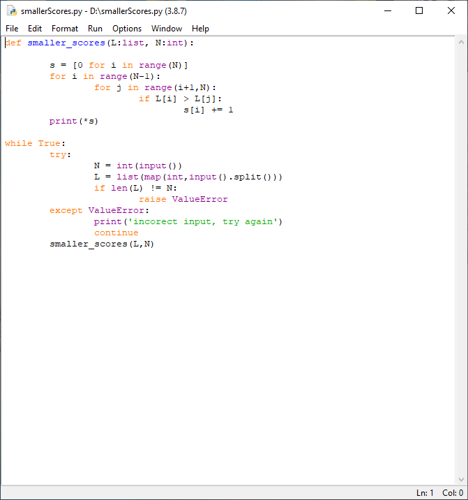
Task: Click the scrollbar up arrow
Action: coord(460,43)
